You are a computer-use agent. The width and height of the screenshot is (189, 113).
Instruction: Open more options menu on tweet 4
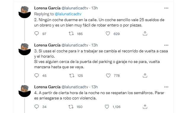(166, 87)
